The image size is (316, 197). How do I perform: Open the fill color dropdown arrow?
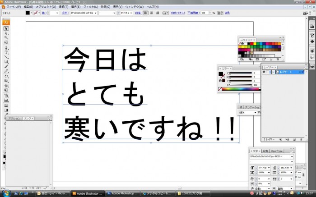[31, 13]
